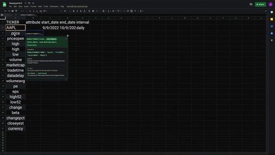
Task: Select the 'priceopen' cell
Action: (x=15, y=38)
